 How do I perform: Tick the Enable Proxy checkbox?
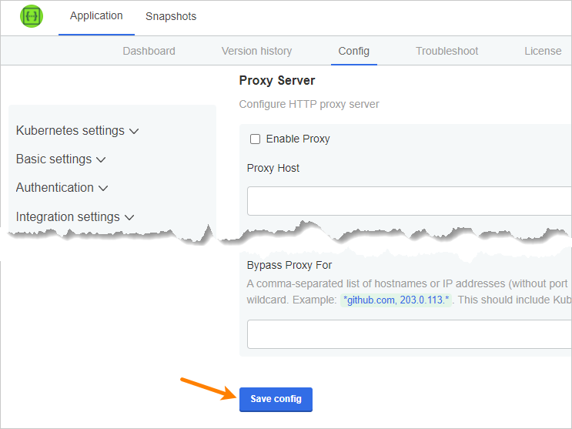(x=255, y=139)
